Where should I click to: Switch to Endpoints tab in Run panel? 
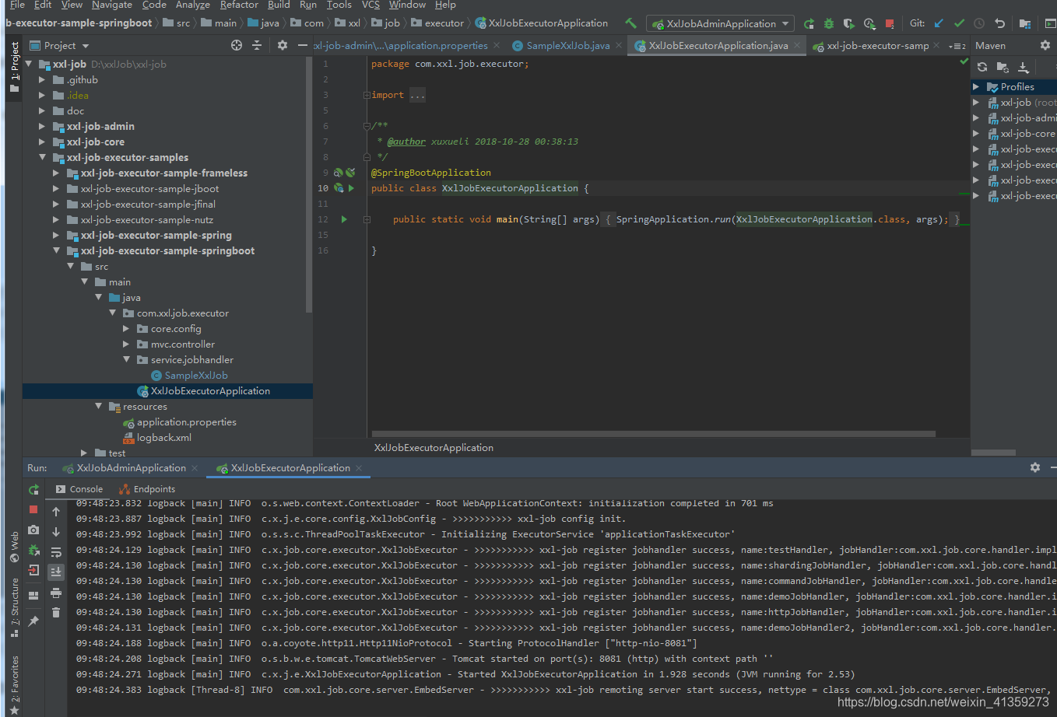[x=147, y=489]
